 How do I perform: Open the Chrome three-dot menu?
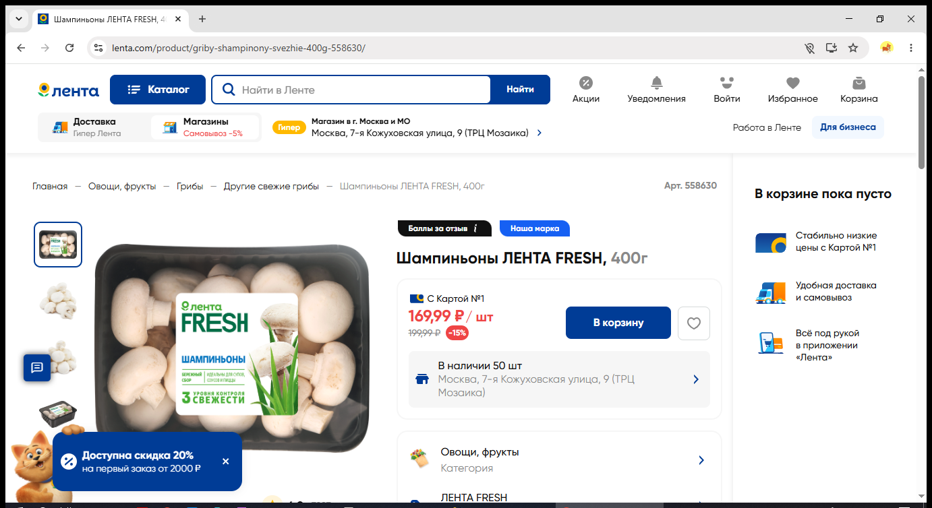(x=911, y=48)
